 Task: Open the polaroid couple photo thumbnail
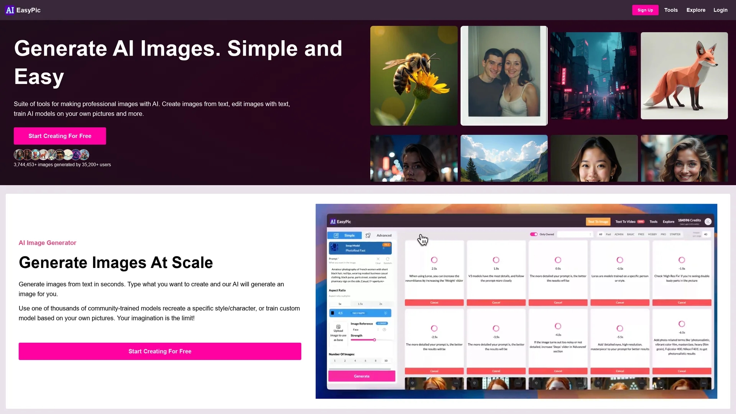click(504, 76)
